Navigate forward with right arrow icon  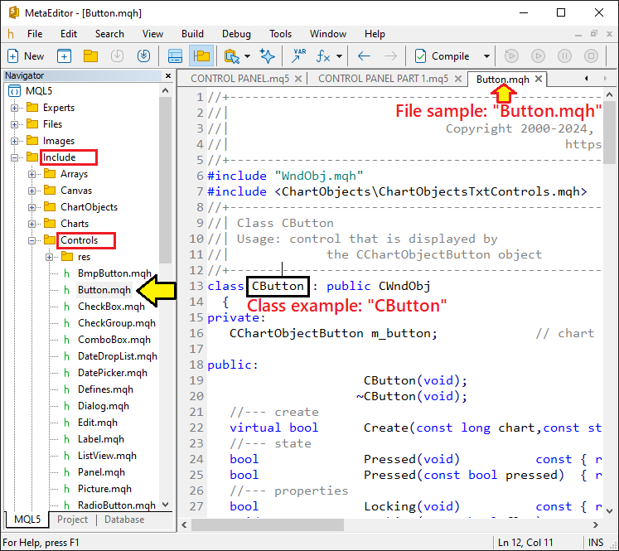coord(390,56)
